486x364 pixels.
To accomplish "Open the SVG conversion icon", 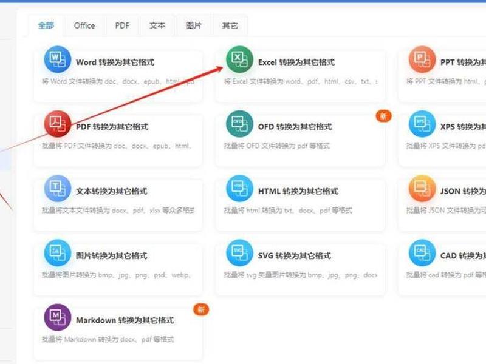I will [239, 253].
